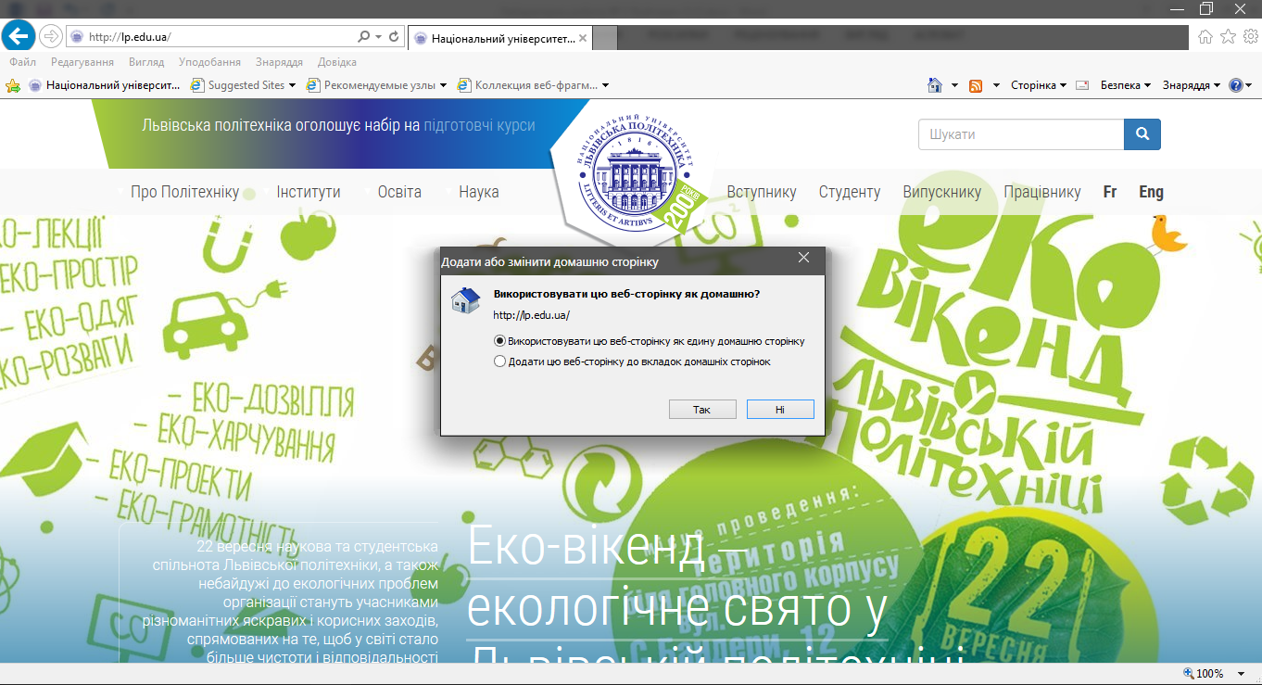Open Favorites star icon in the title bar

point(1229,37)
